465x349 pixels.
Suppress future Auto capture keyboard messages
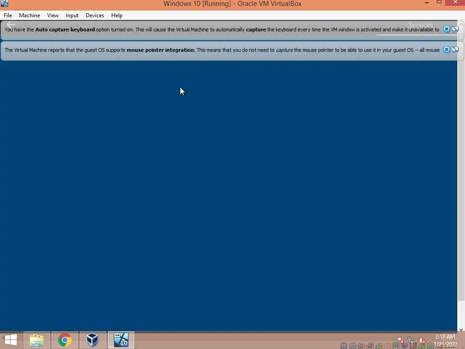click(455, 29)
